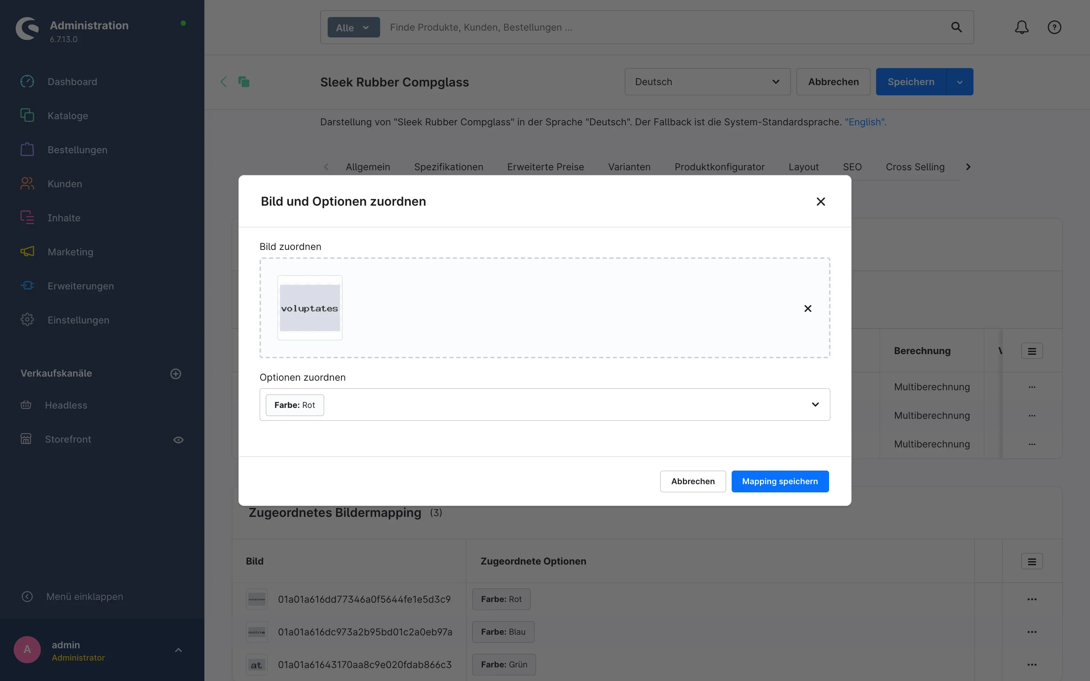The image size is (1090, 681).
Task: Open actions menu for Farbe: Grün mapping row
Action: coord(1031,664)
